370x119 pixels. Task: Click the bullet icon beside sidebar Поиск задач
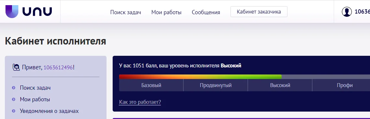pyautogui.click(x=14, y=88)
